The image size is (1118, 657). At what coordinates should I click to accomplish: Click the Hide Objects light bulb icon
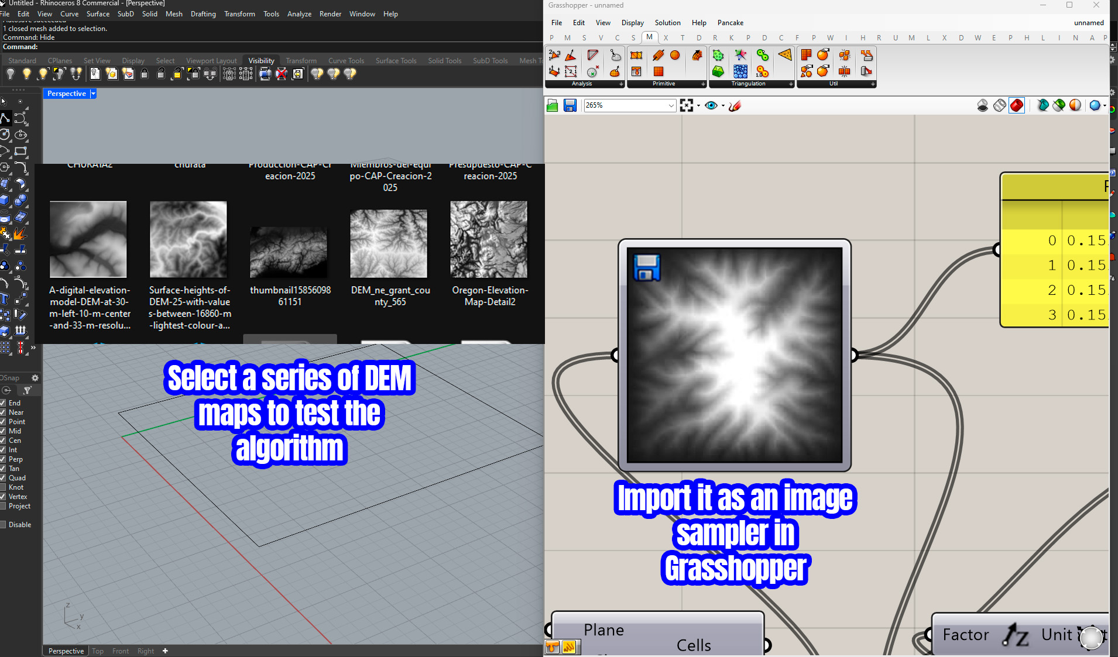[x=10, y=74]
